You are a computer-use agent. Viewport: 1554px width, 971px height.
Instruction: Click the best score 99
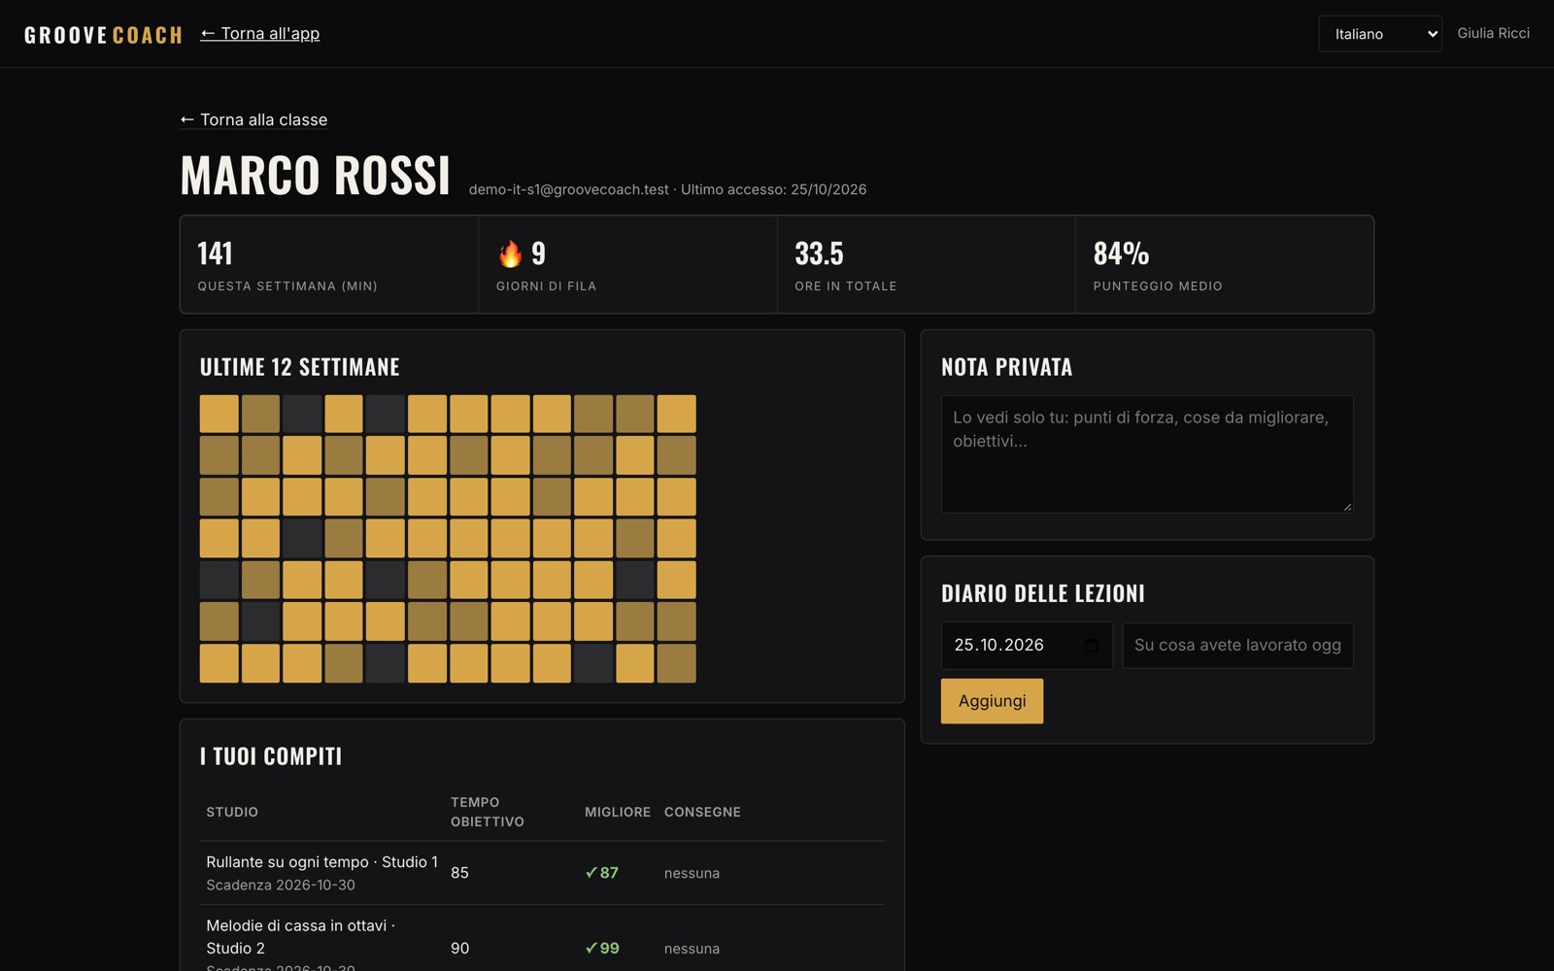(x=602, y=949)
